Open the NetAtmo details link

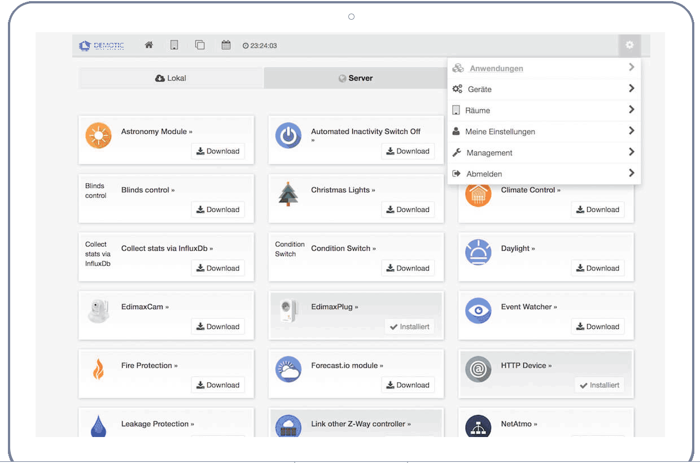pyautogui.click(x=519, y=424)
